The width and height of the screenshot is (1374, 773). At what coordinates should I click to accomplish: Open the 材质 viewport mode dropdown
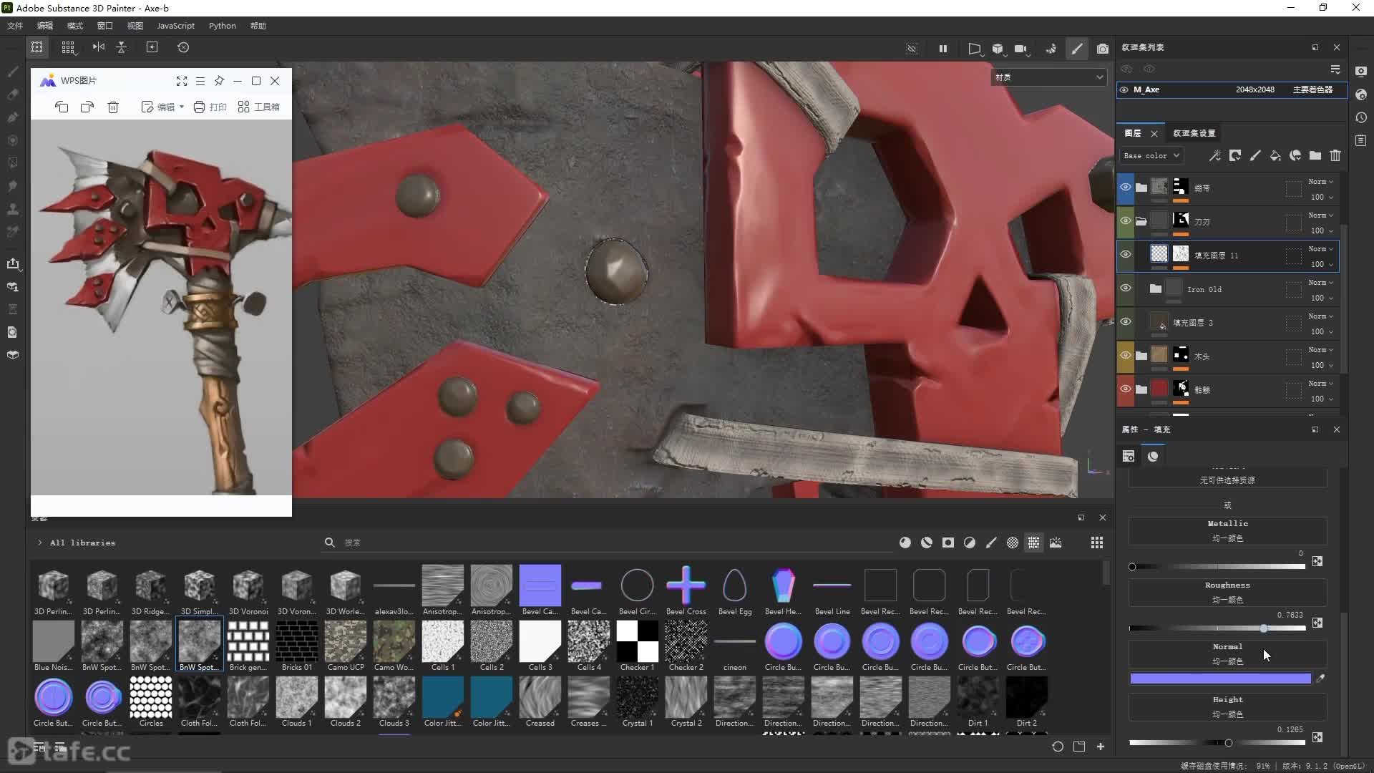(1048, 77)
